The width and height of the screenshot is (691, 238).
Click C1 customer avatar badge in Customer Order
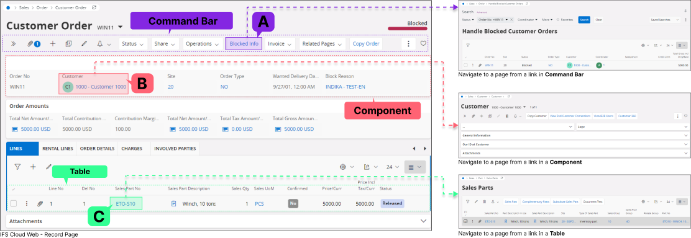(68, 87)
